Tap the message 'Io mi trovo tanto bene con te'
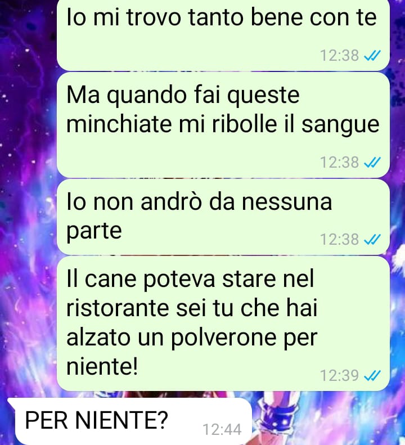The width and height of the screenshot is (405, 445). (223, 34)
